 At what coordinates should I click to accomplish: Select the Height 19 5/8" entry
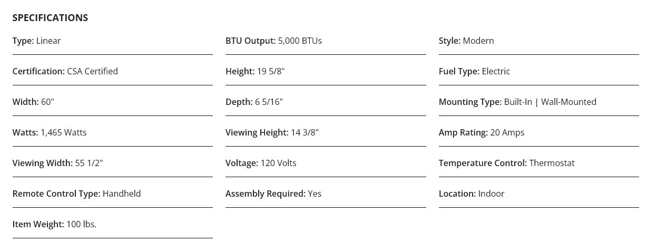(255, 72)
